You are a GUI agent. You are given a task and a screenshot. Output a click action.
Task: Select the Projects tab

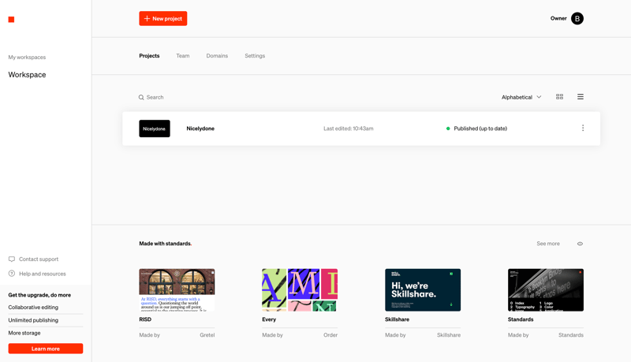[x=149, y=56]
